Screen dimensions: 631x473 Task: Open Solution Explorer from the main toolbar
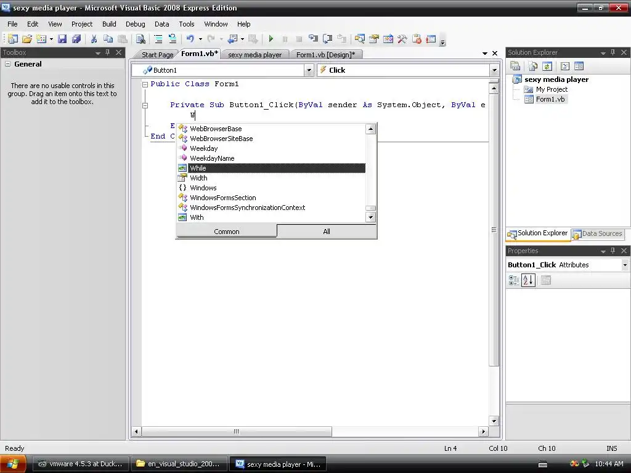[360, 39]
